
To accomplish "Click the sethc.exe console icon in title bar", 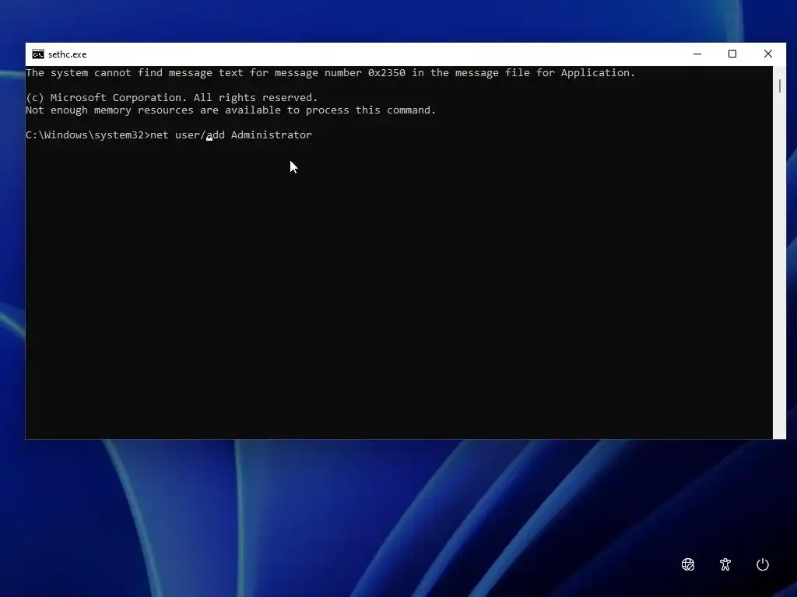I will click(38, 54).
